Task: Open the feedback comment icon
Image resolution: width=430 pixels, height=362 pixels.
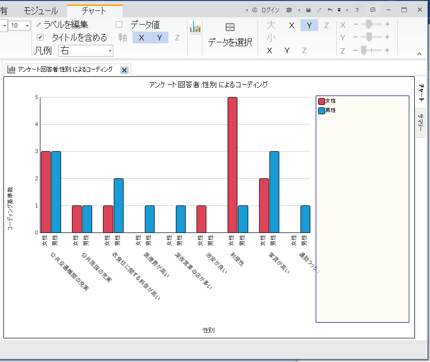Action: [x=373, y=10]
